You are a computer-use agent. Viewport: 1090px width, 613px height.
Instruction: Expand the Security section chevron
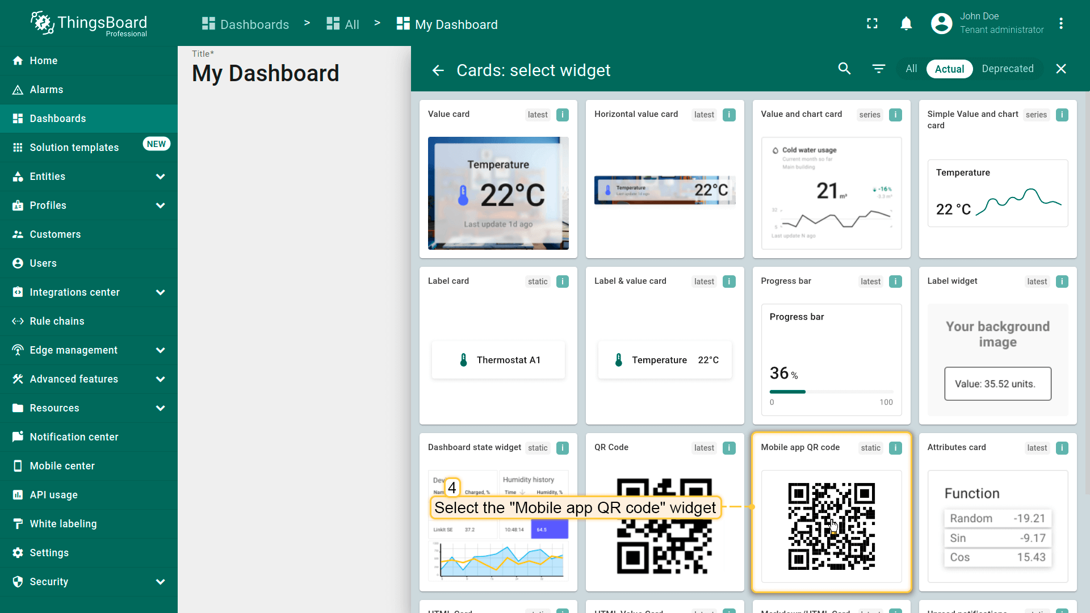(161, 582)
